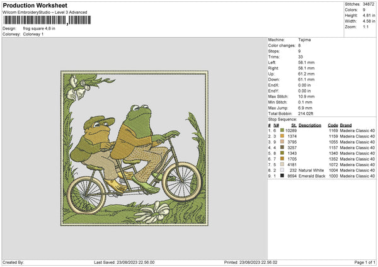Click the 'Page 1 of 1' footer text

[365, 263]
